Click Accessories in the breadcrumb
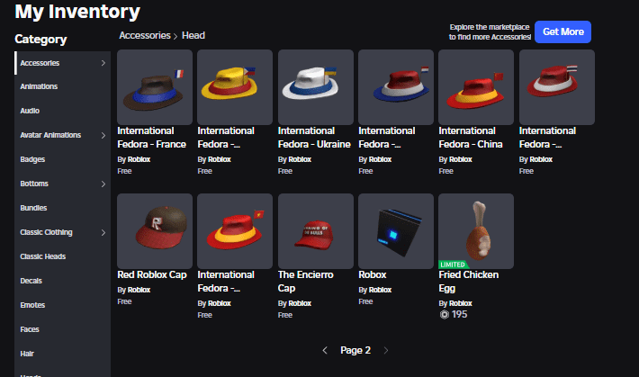Viewport: 639px width, 377px height. click(x=145, y=35)
